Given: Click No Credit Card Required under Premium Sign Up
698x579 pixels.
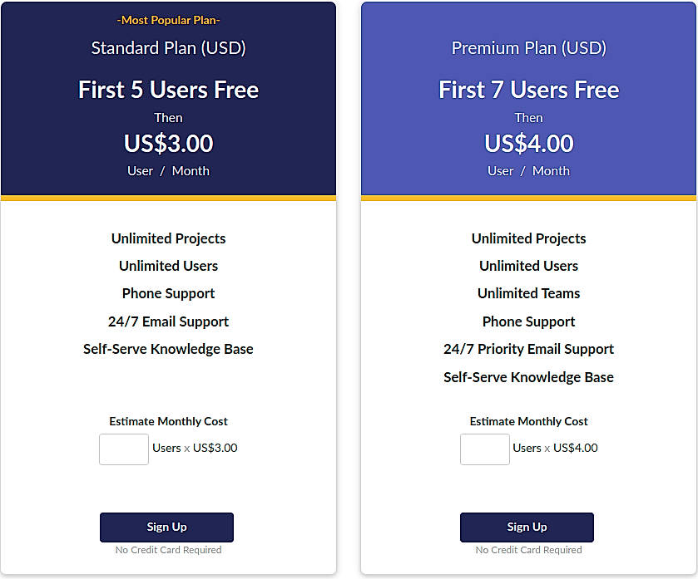Looking at the screenshot, I should coord(527,550).
